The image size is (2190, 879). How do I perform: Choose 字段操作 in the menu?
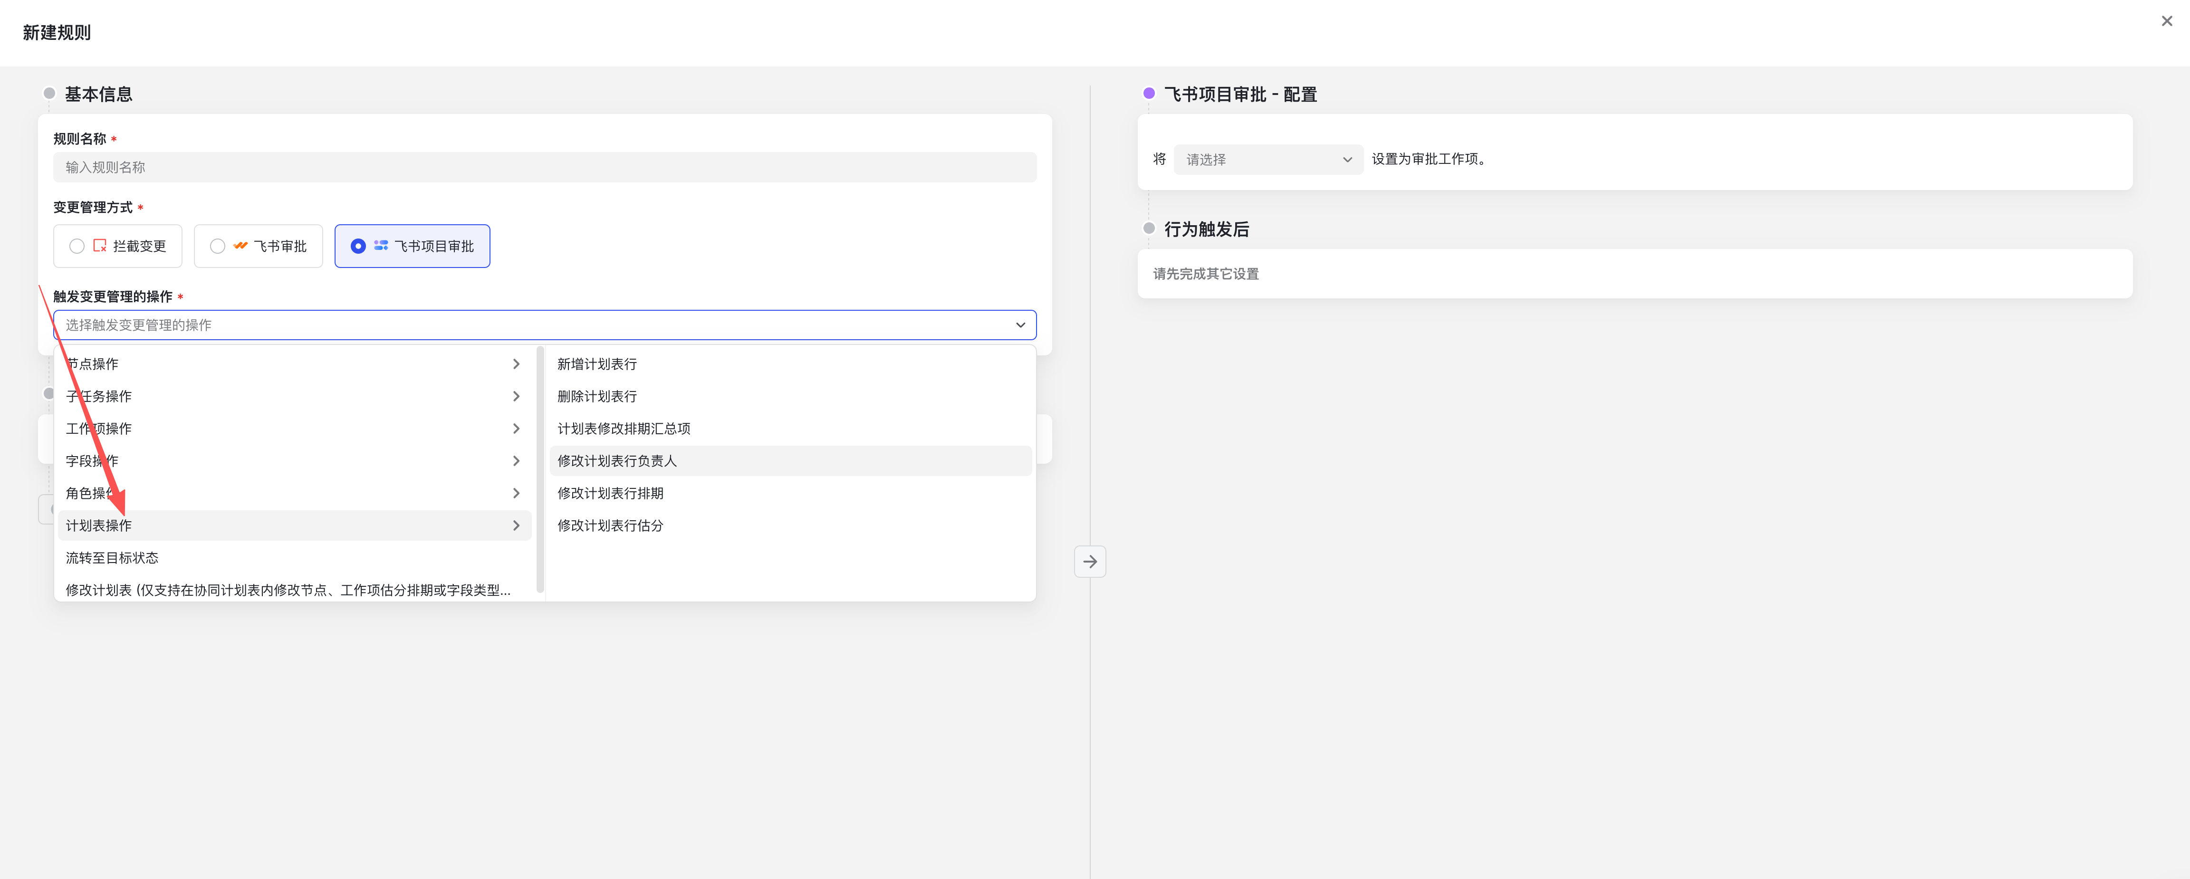tap(294, 461)
